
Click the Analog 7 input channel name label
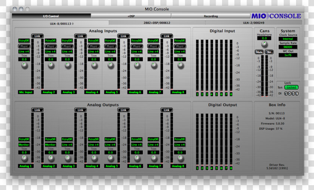(x=155, y=92)
